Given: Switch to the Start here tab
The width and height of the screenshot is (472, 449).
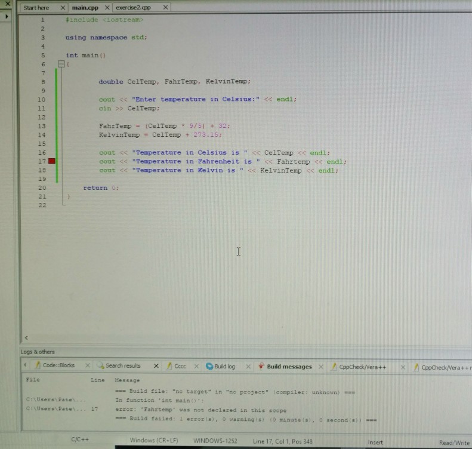Looking at the screenshot, I should coord(36,8).
